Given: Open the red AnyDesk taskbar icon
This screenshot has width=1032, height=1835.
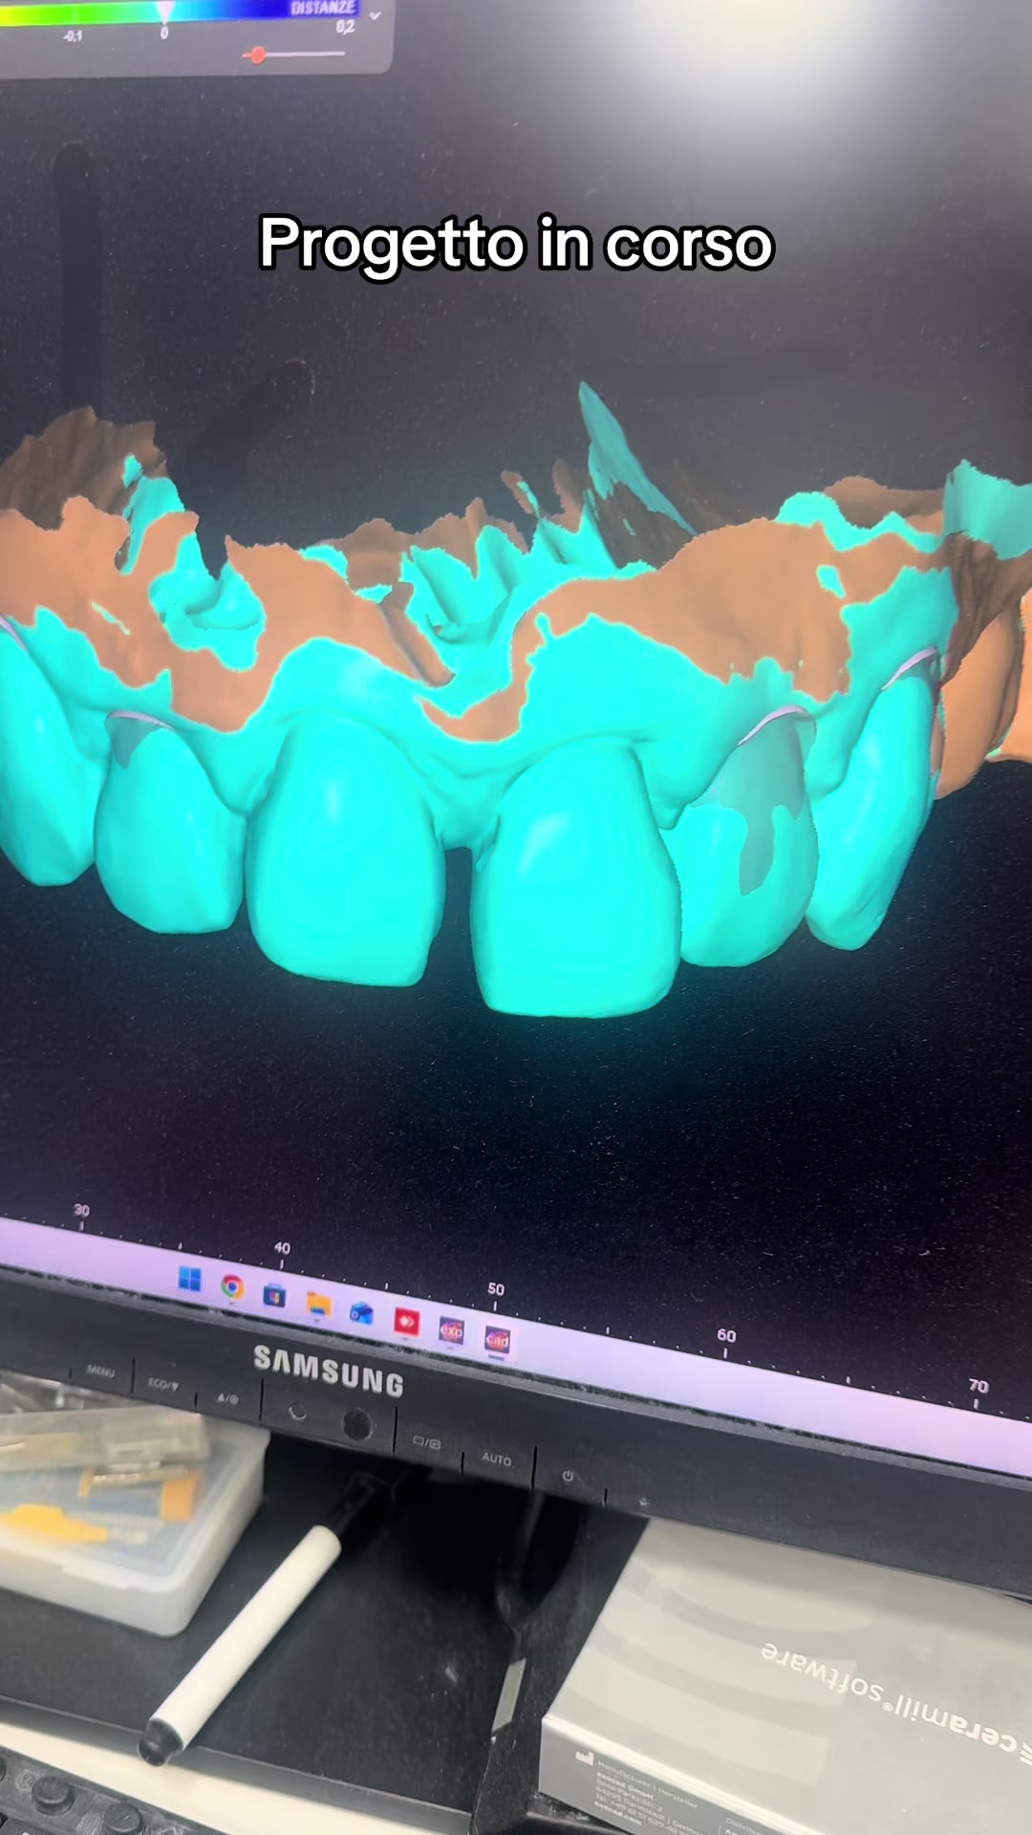Looking at the screenshot, I should 406,1322.
